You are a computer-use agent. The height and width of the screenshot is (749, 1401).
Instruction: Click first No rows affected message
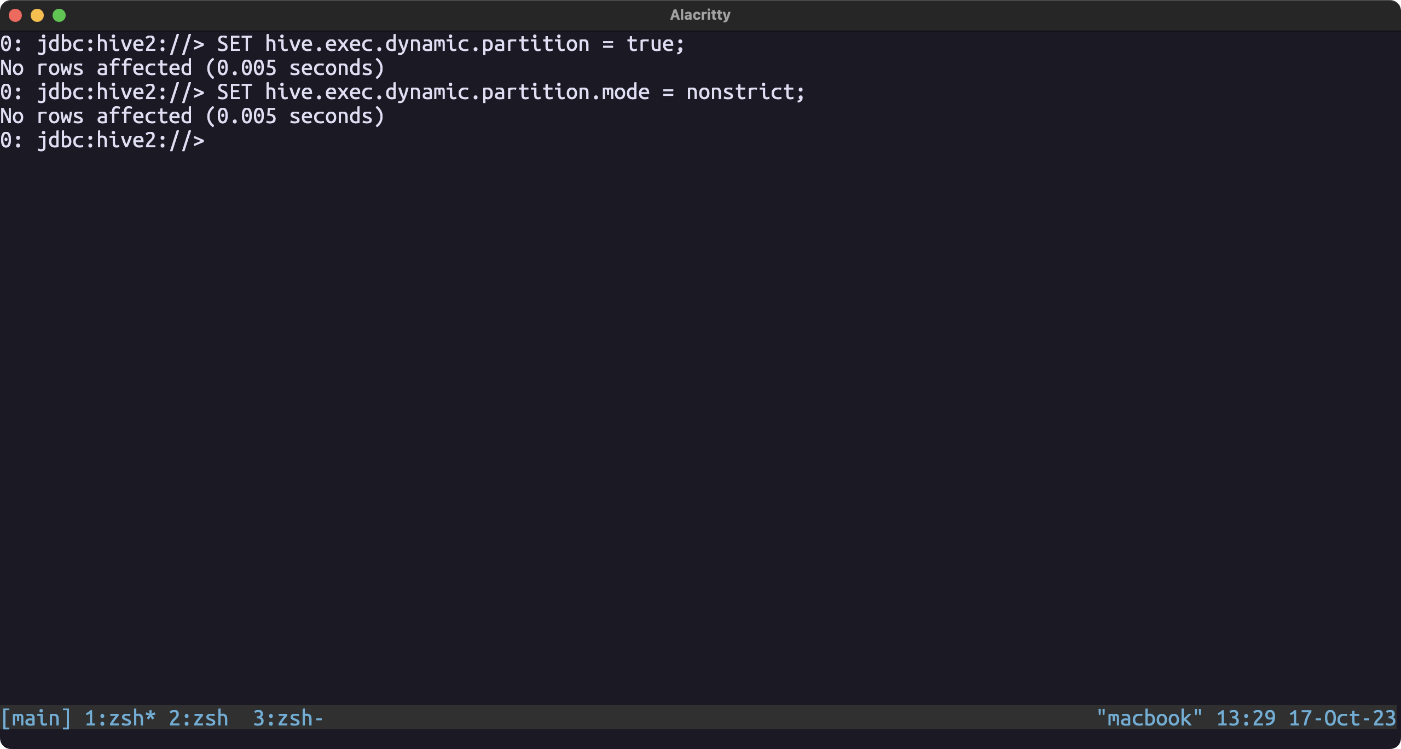click(x=192, y=68)
